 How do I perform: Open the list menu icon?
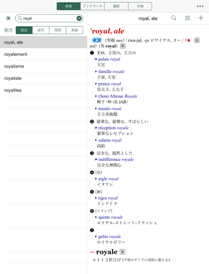tap(187, 18)
